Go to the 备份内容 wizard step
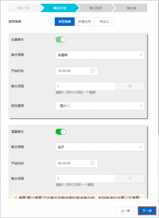This screenshot has width=159, height=218. coord(24,8)
